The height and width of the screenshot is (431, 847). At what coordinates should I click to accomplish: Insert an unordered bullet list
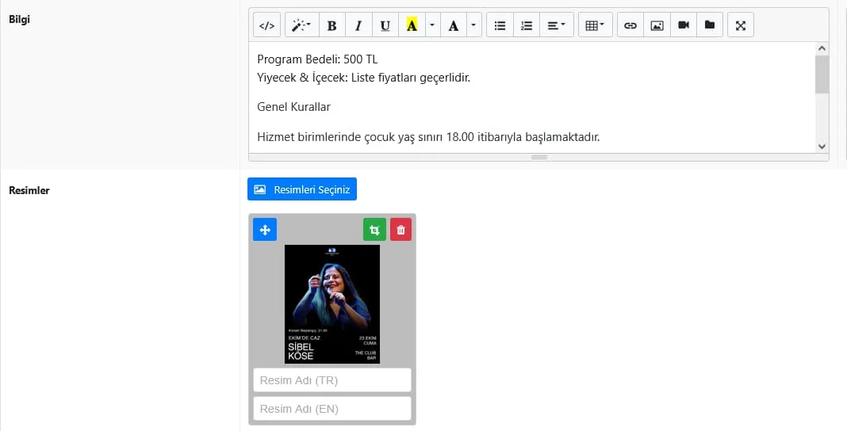pyautogui.click(x=500, y=25)
